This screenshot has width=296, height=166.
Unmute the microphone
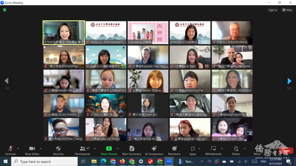coord(10,150)
